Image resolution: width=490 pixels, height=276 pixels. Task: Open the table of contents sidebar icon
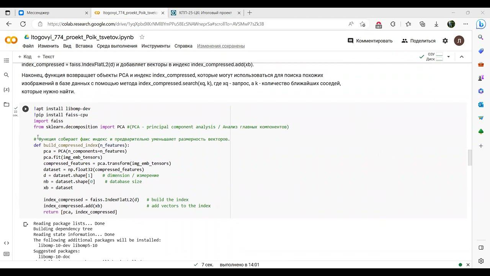point(6,61)
